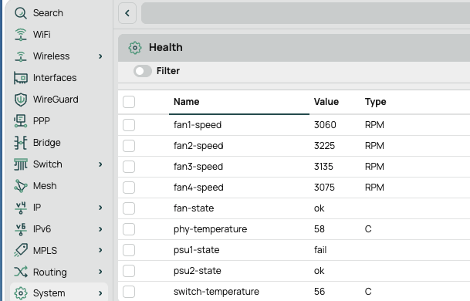The image size is (470, 301).
Task: Click the value 3225 cell
Action: click(324, 146)
